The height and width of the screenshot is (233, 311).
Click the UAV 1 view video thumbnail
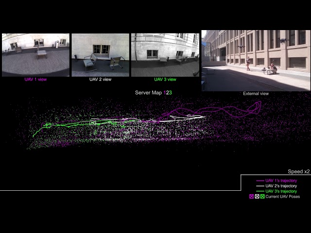35,55
